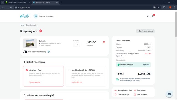This screenshot has height=100, width=177.
Task: Close the Shopping cart tab
Action: click(57, 2)
